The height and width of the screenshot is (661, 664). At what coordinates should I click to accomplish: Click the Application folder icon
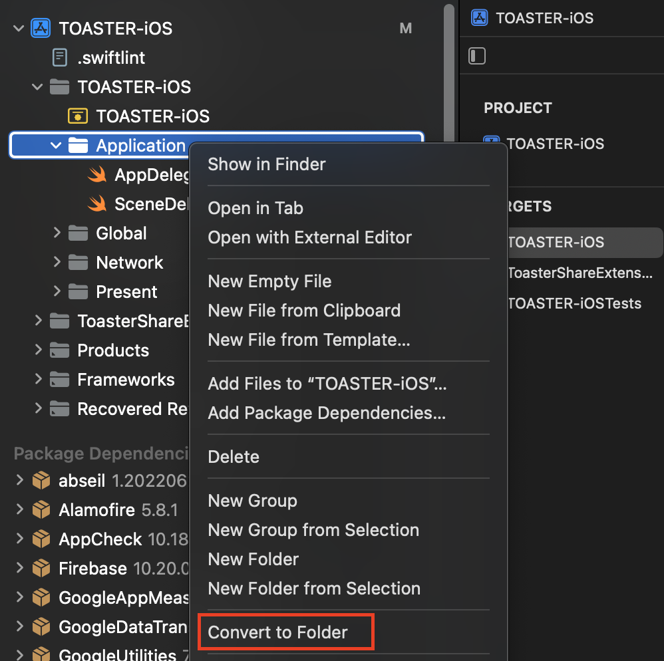[78, 145]
